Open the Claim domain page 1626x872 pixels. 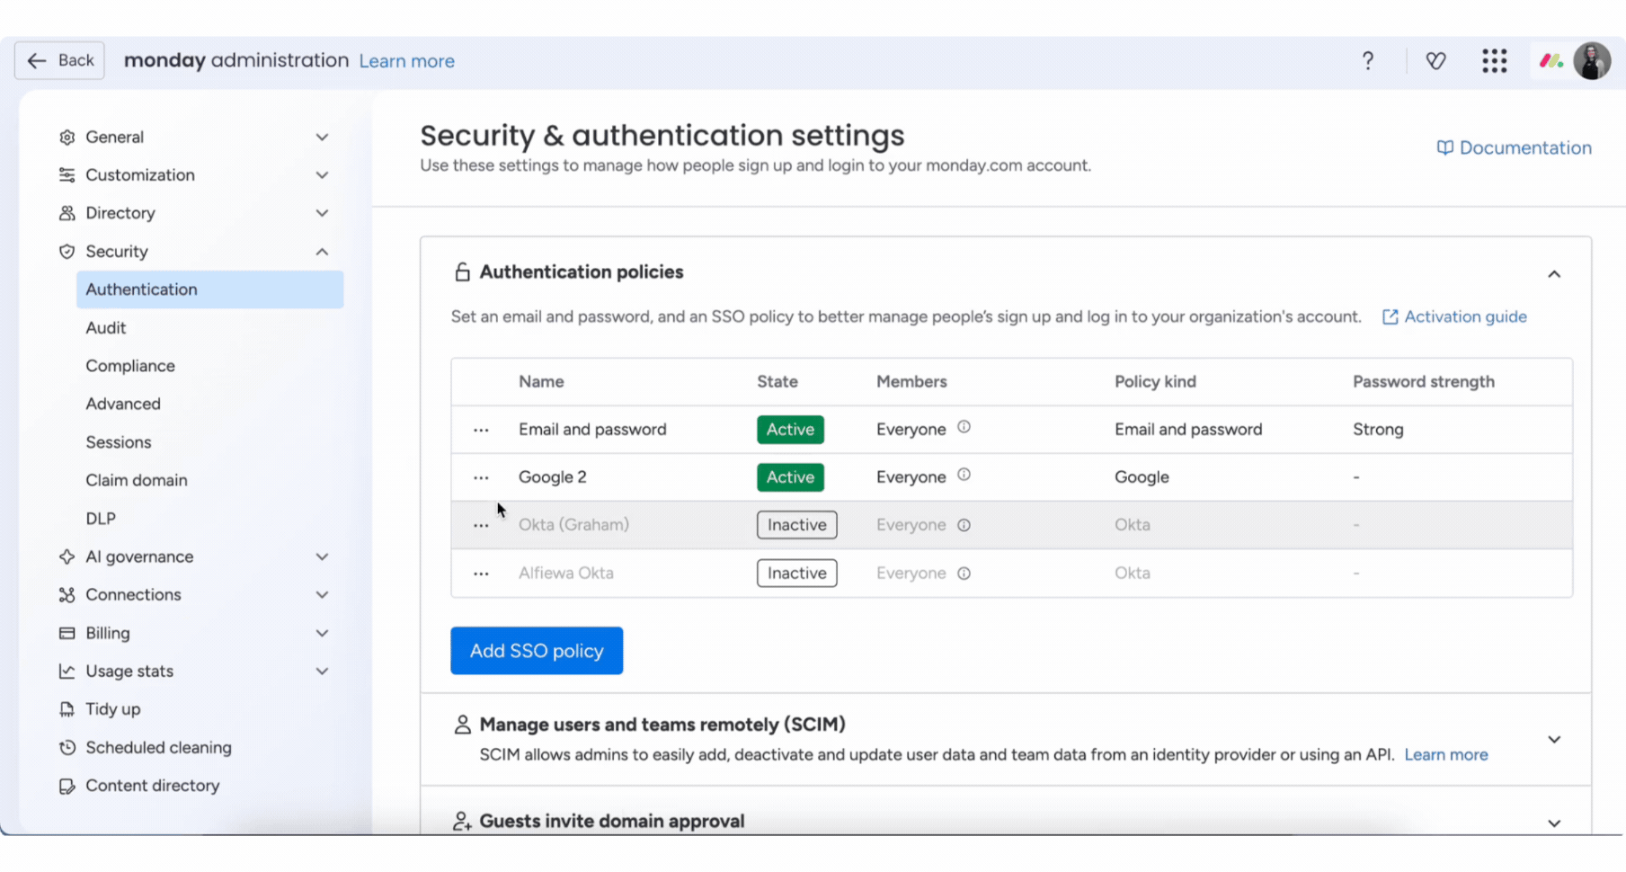pyautogui.click(x=137, y=480)
